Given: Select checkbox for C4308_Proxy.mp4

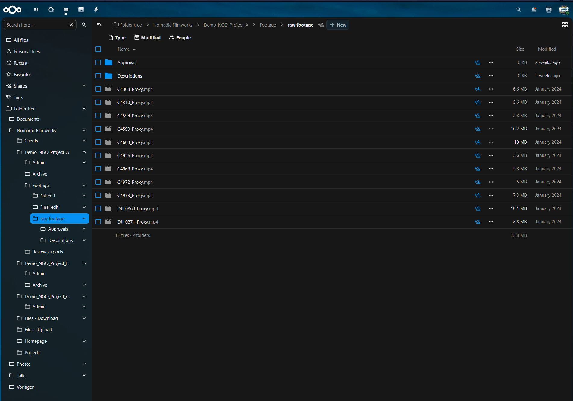Looking at the screenshot, I should tap(98, 89).
